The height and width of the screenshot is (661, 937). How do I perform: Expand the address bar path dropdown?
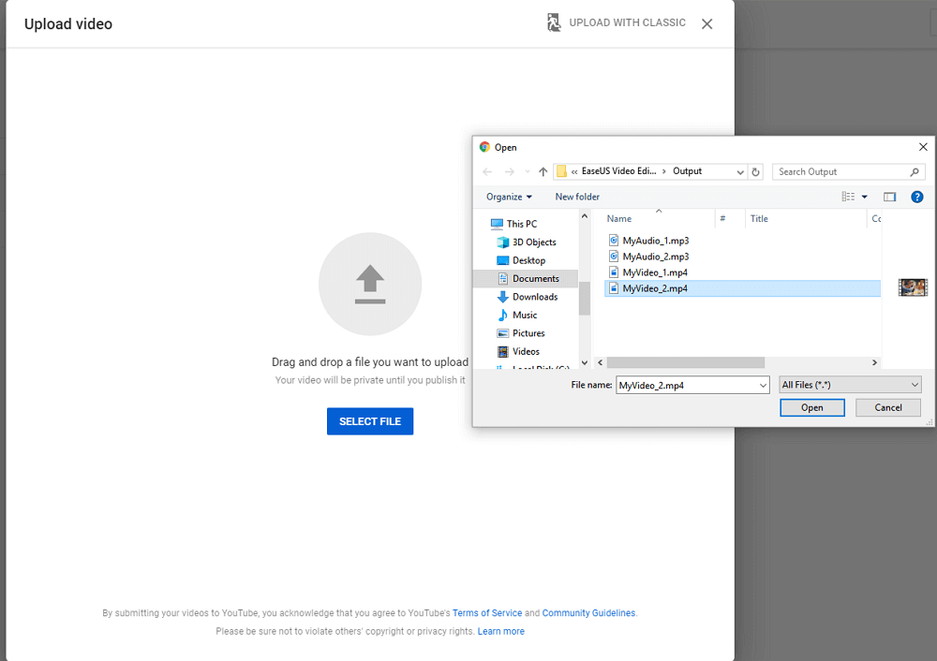point(740,172)
